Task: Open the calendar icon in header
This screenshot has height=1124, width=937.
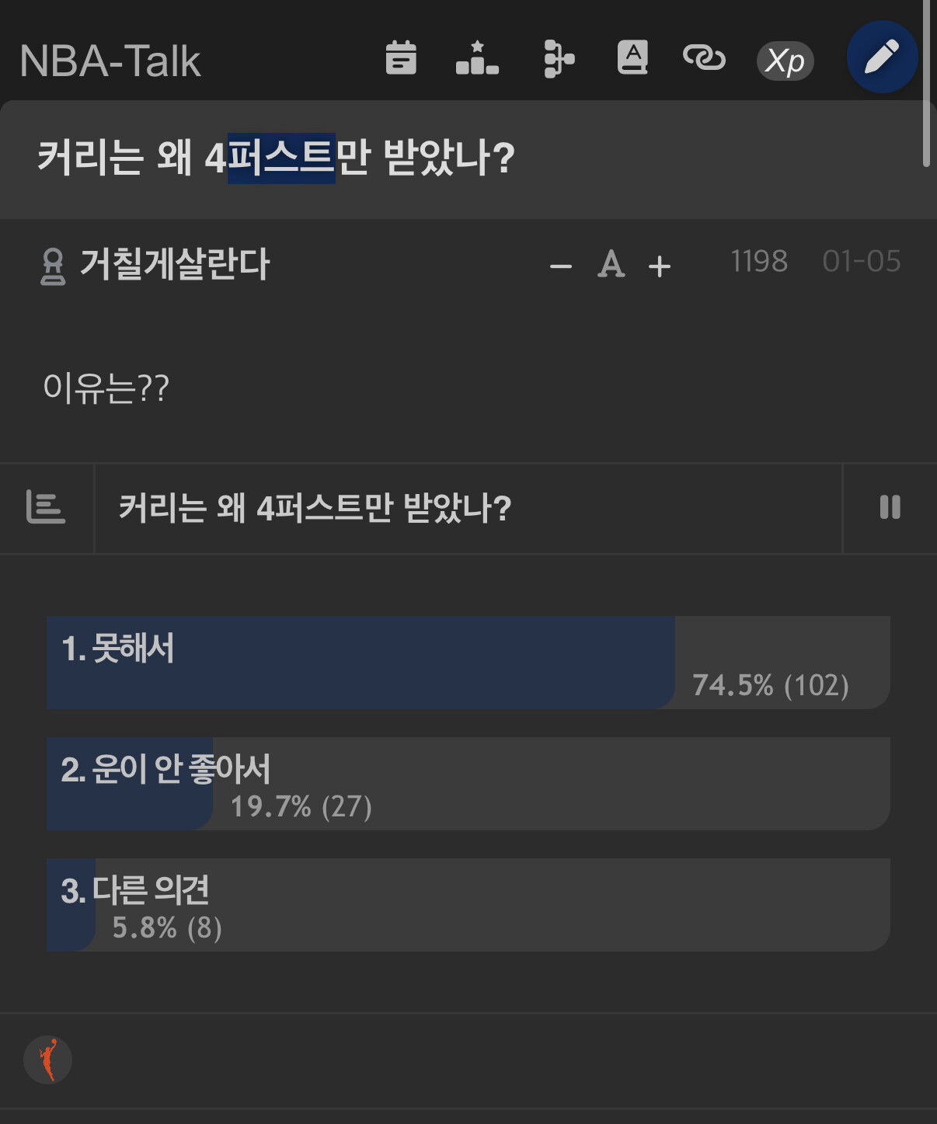Action: pyautogui.click(x=401, y=58)
